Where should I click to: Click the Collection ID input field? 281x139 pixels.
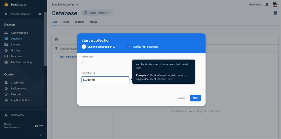coord(105,80)
